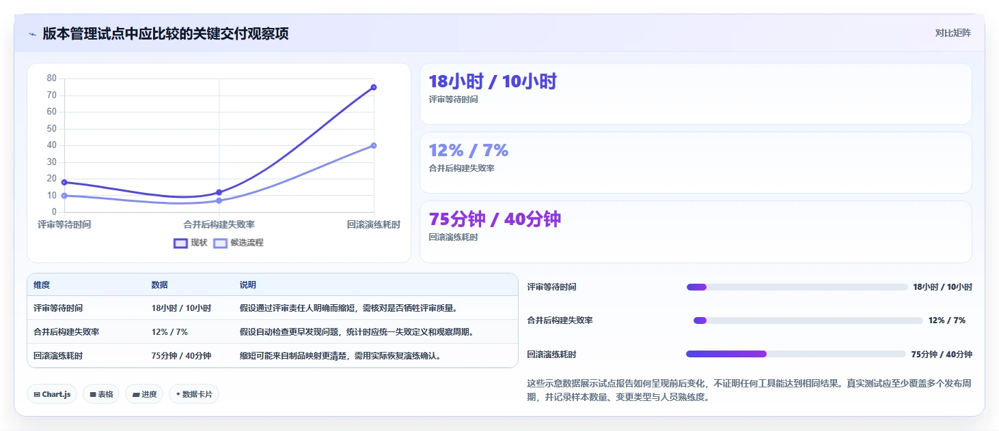The image size is (999, 431).
Task: Click the 12% / 7% progress value
Action: [947, 321]
